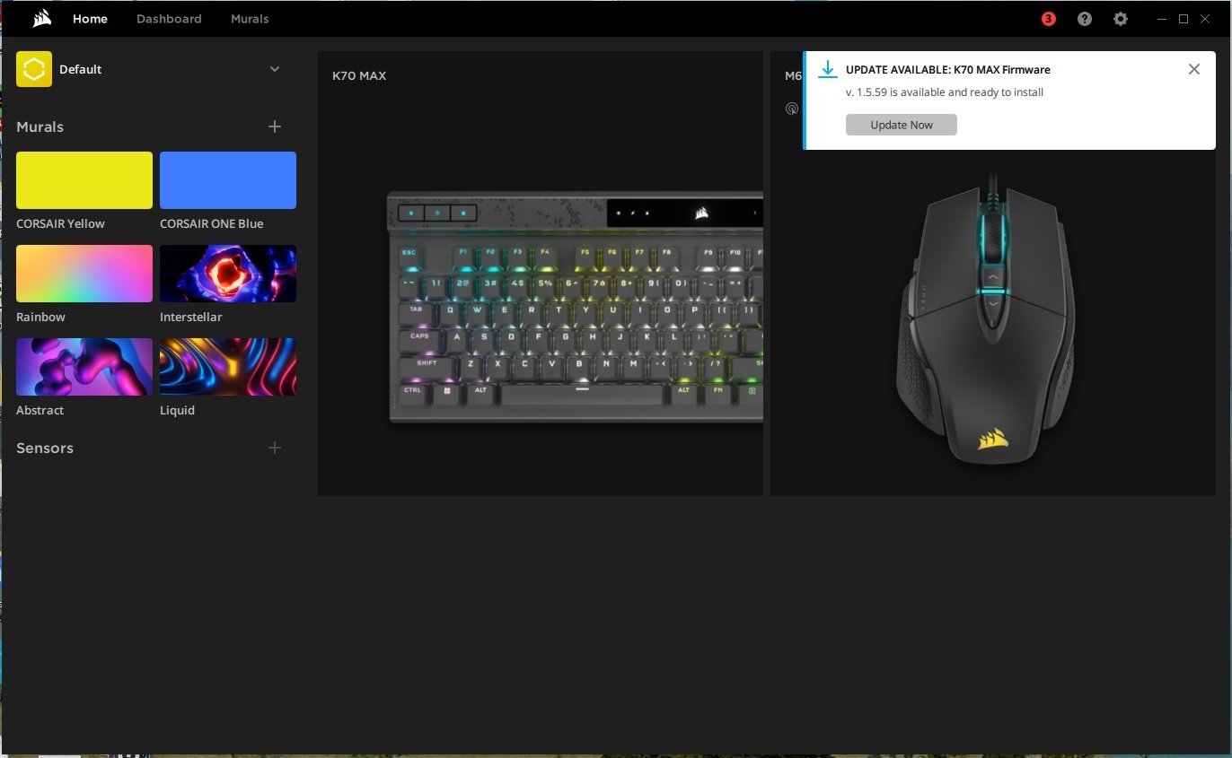Click the Interstellar label
Viewport: 1232px width, 758px height.
point(190,317)
